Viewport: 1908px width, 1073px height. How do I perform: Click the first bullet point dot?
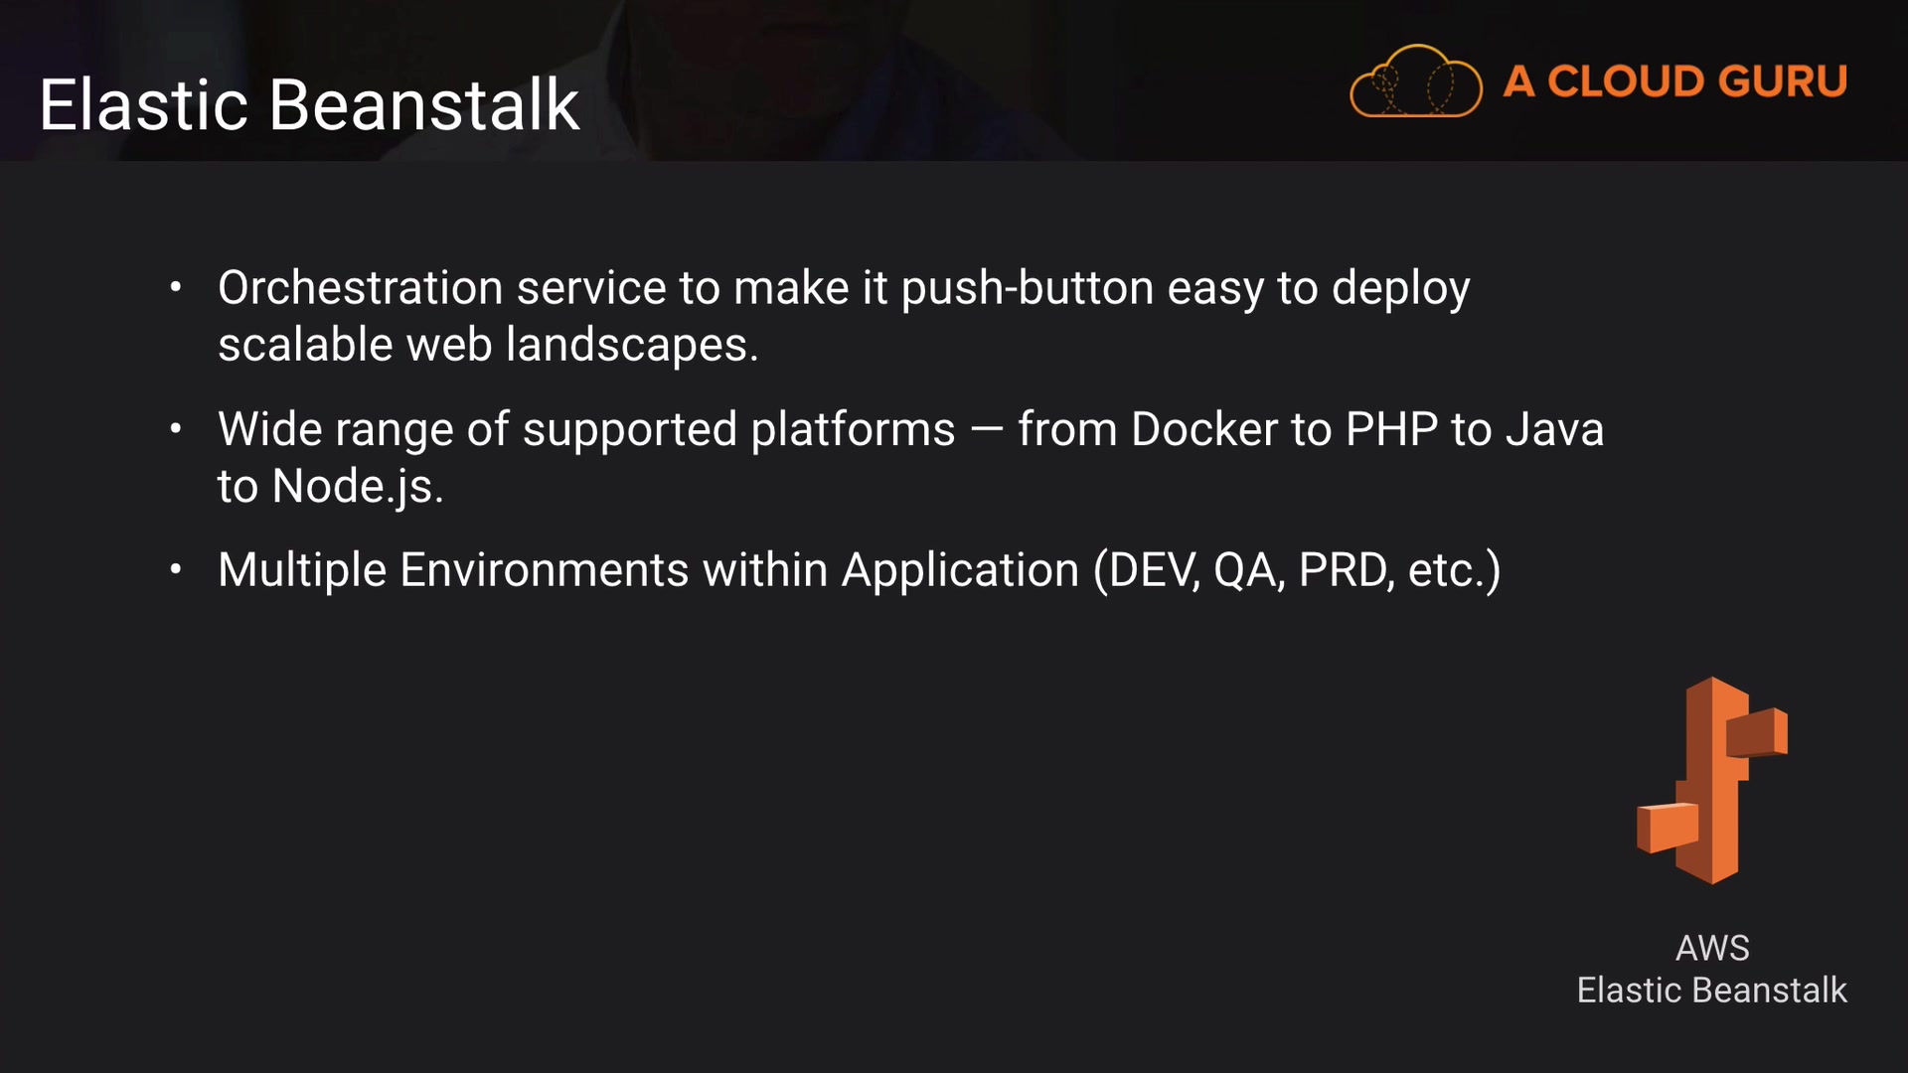tap(176, 288)
